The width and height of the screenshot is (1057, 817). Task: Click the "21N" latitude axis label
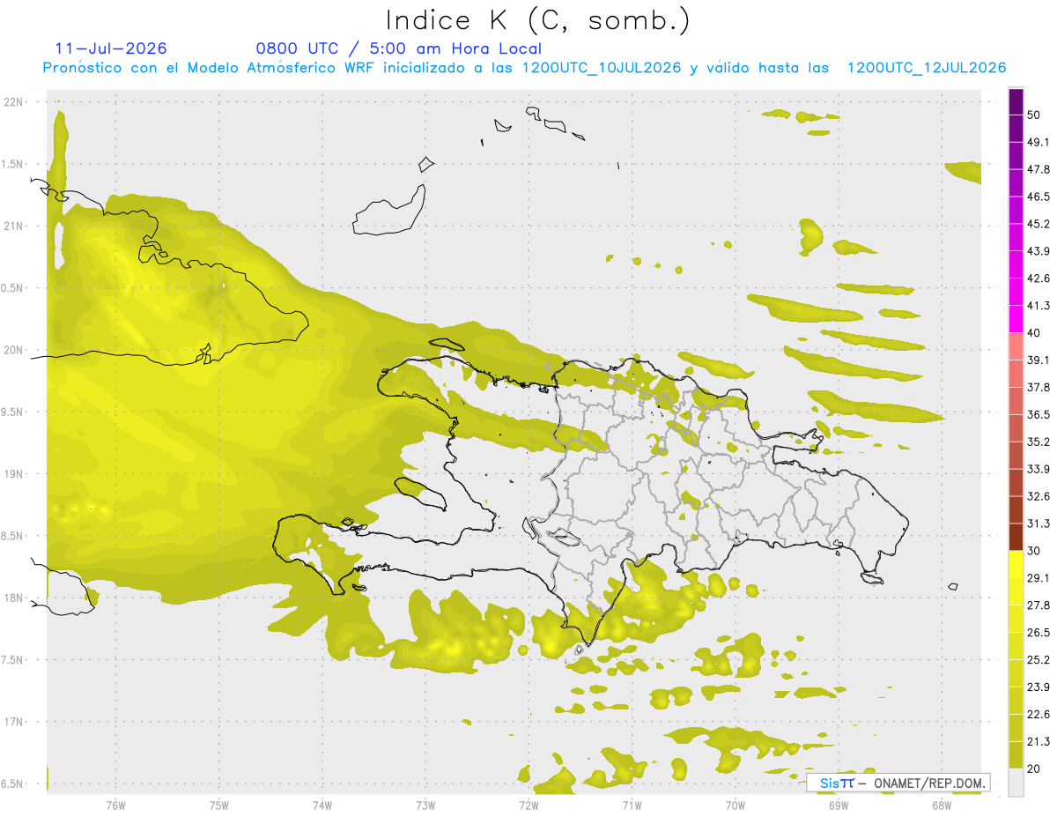click(x=15, y=226)
